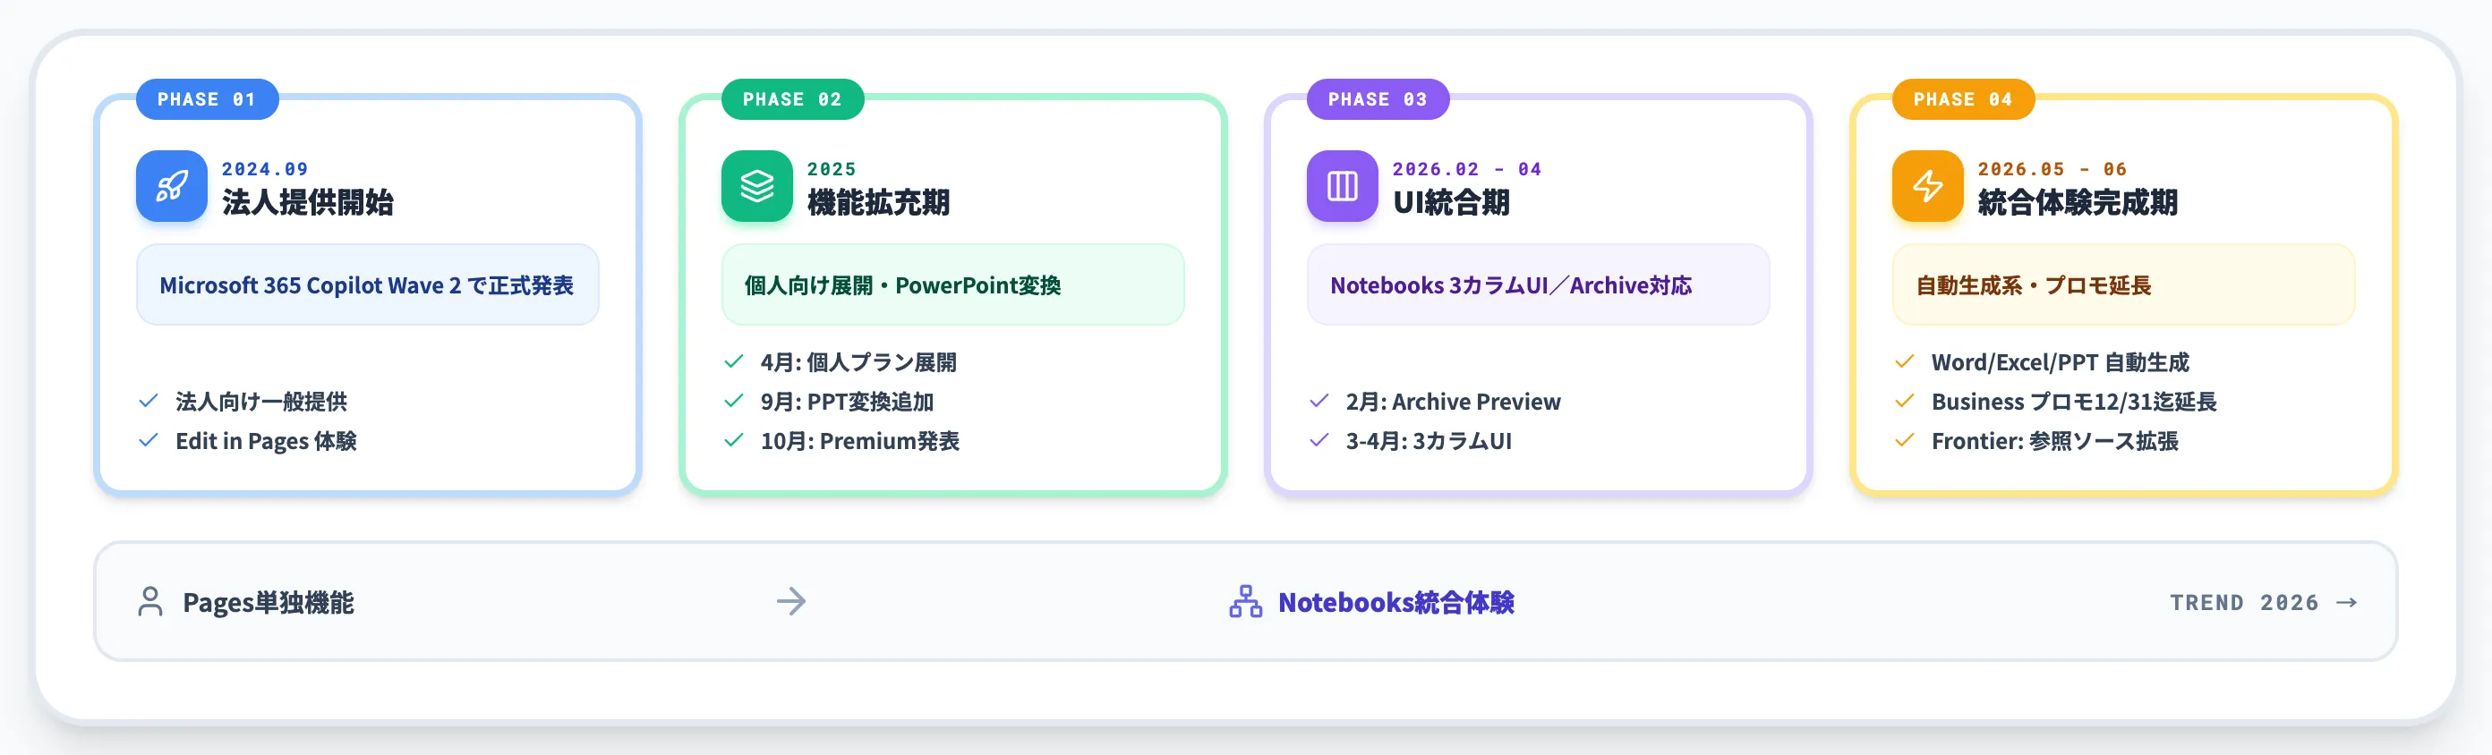Click the Notebooks統合体験 label
The height and width of the screenshot is (755, 2492).
[1396, 602]
